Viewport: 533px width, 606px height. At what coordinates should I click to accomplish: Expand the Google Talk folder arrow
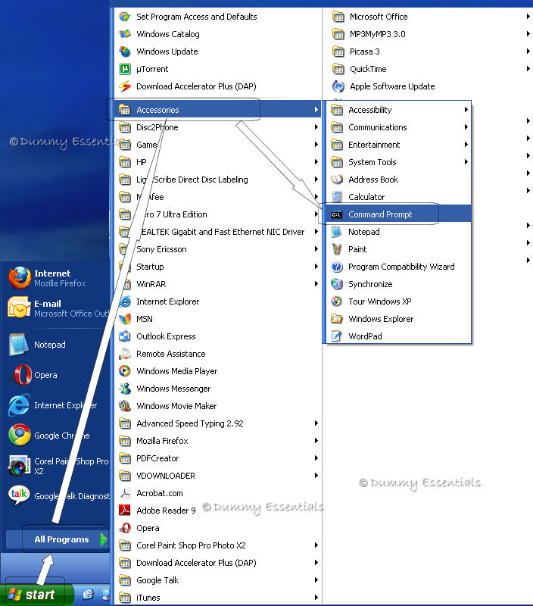(316, 580)
